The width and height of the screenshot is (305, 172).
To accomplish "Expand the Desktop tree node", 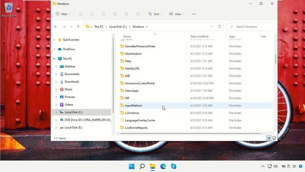I will coord(56,66).
